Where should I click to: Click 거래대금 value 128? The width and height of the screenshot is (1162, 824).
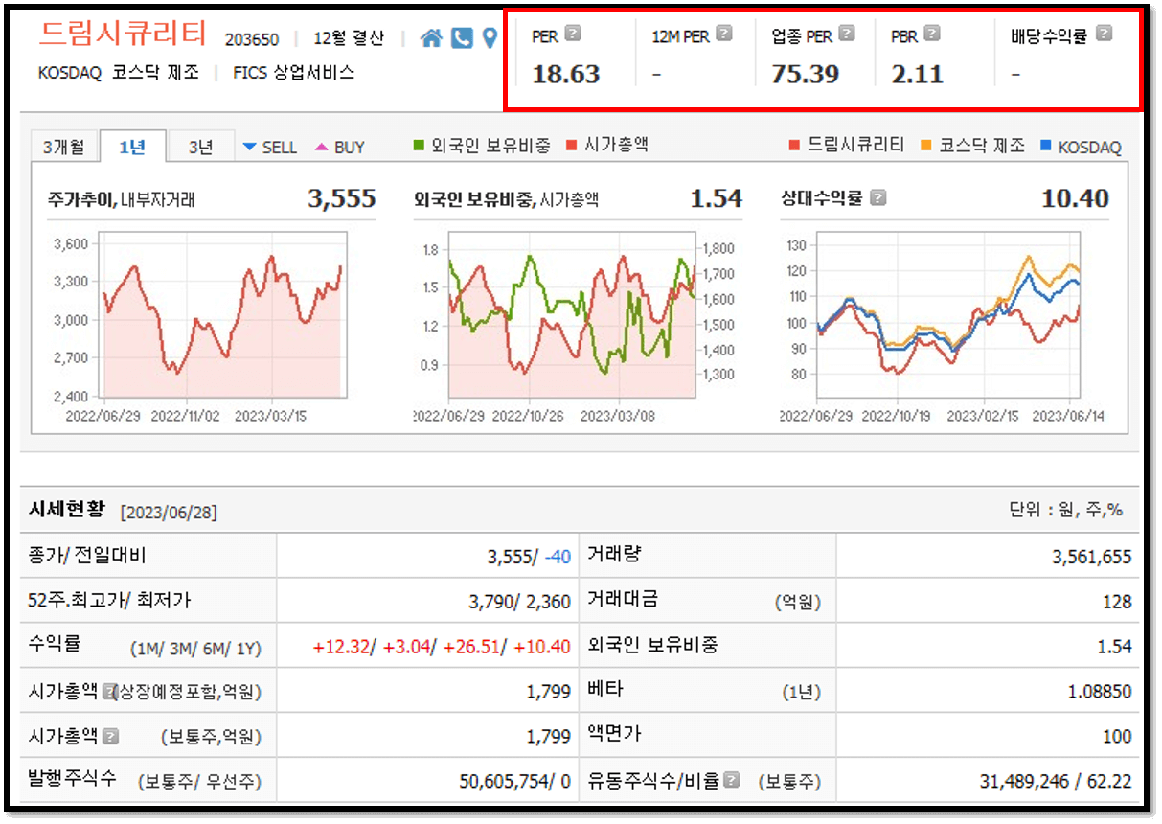point(1117,602)
